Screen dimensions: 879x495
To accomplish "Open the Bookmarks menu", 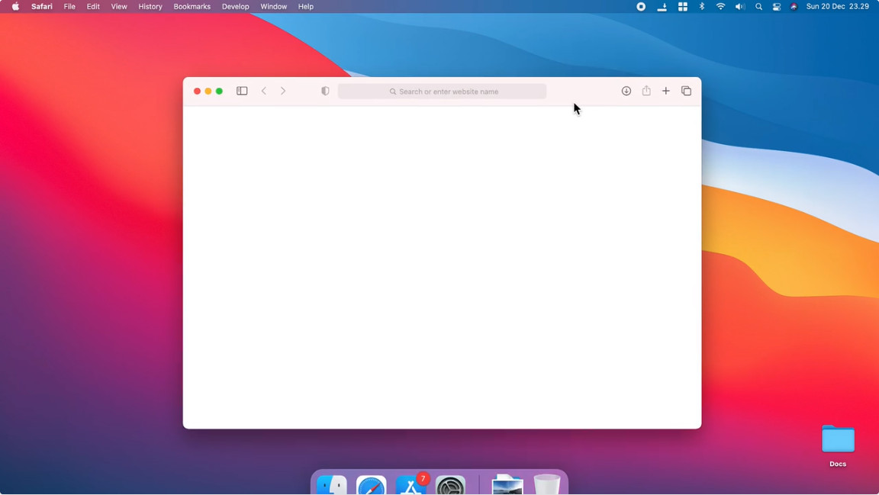I will click(192, 7).
